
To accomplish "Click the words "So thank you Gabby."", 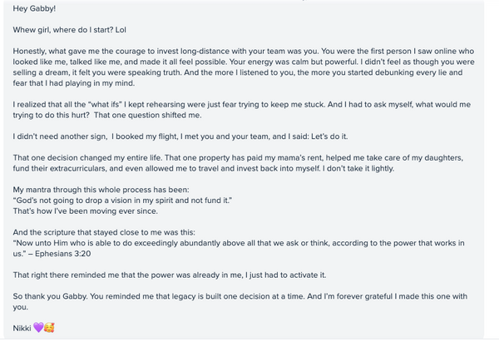I will (50, 296).
